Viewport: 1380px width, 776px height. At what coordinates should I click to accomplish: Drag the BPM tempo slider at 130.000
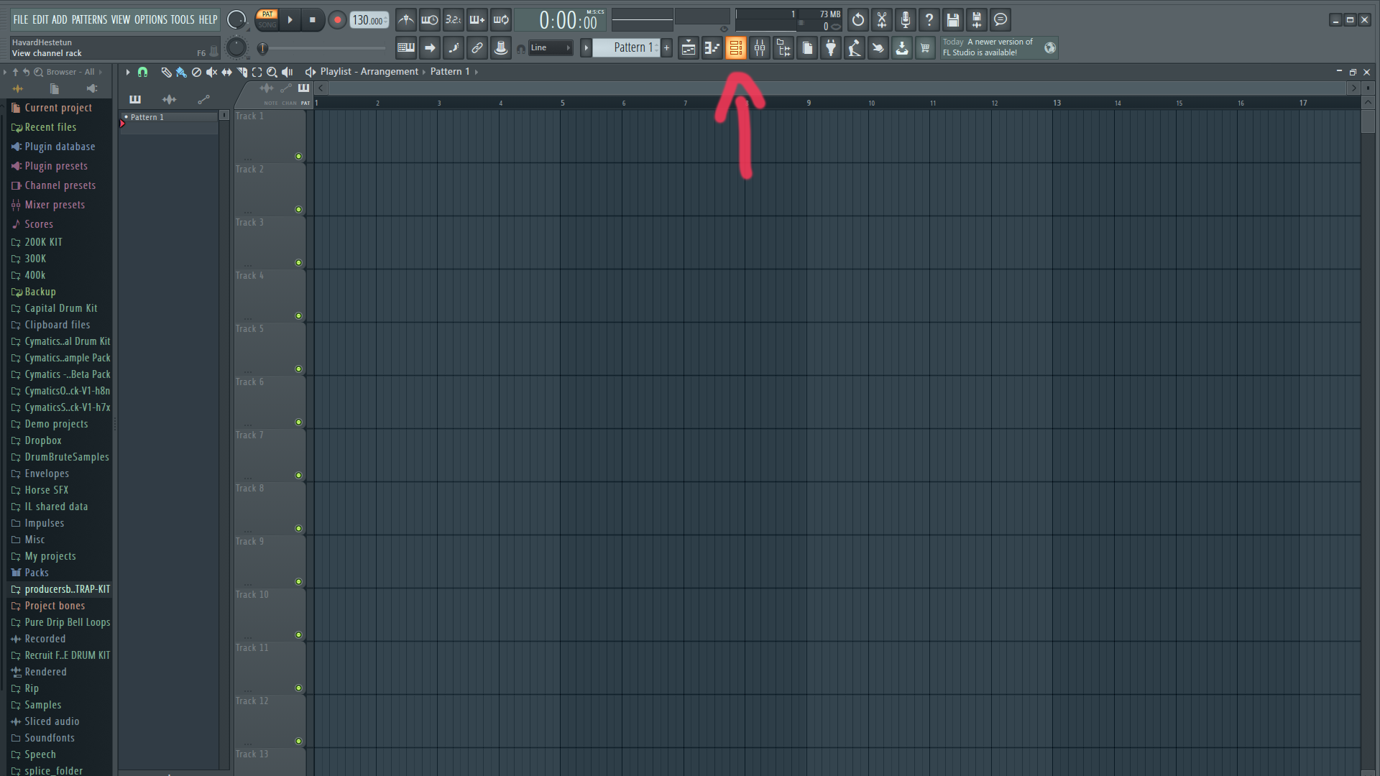[x=367, y=20]
